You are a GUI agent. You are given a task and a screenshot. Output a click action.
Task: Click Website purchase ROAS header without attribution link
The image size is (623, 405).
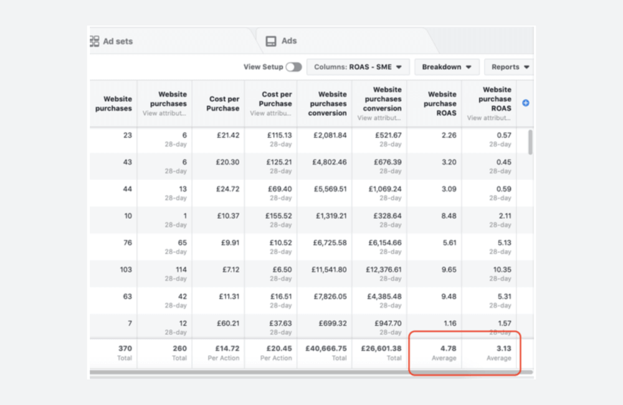pos(442,103)
